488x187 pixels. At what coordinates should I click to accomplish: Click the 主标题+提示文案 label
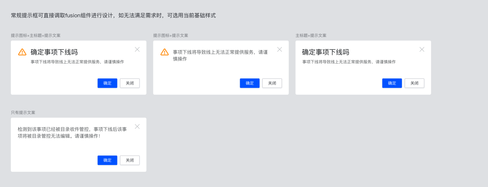coord(311,35)
